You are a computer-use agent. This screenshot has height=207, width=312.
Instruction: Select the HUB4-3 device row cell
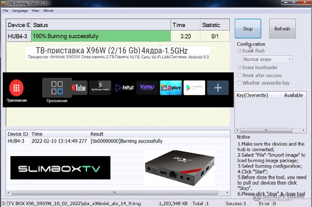[19, 36]
